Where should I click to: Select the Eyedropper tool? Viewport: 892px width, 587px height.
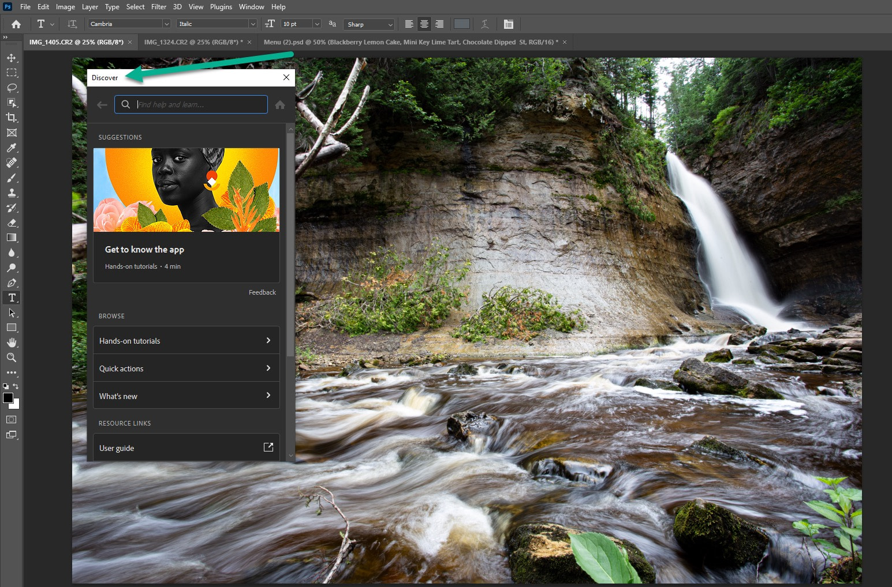tap(12, 148)
